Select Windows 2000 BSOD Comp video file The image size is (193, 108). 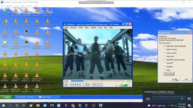coord(37,77)
